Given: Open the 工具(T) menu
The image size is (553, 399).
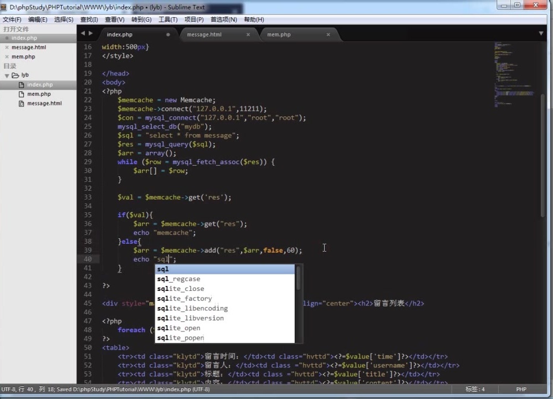Looking at the screenshot, I should point(168,19).
